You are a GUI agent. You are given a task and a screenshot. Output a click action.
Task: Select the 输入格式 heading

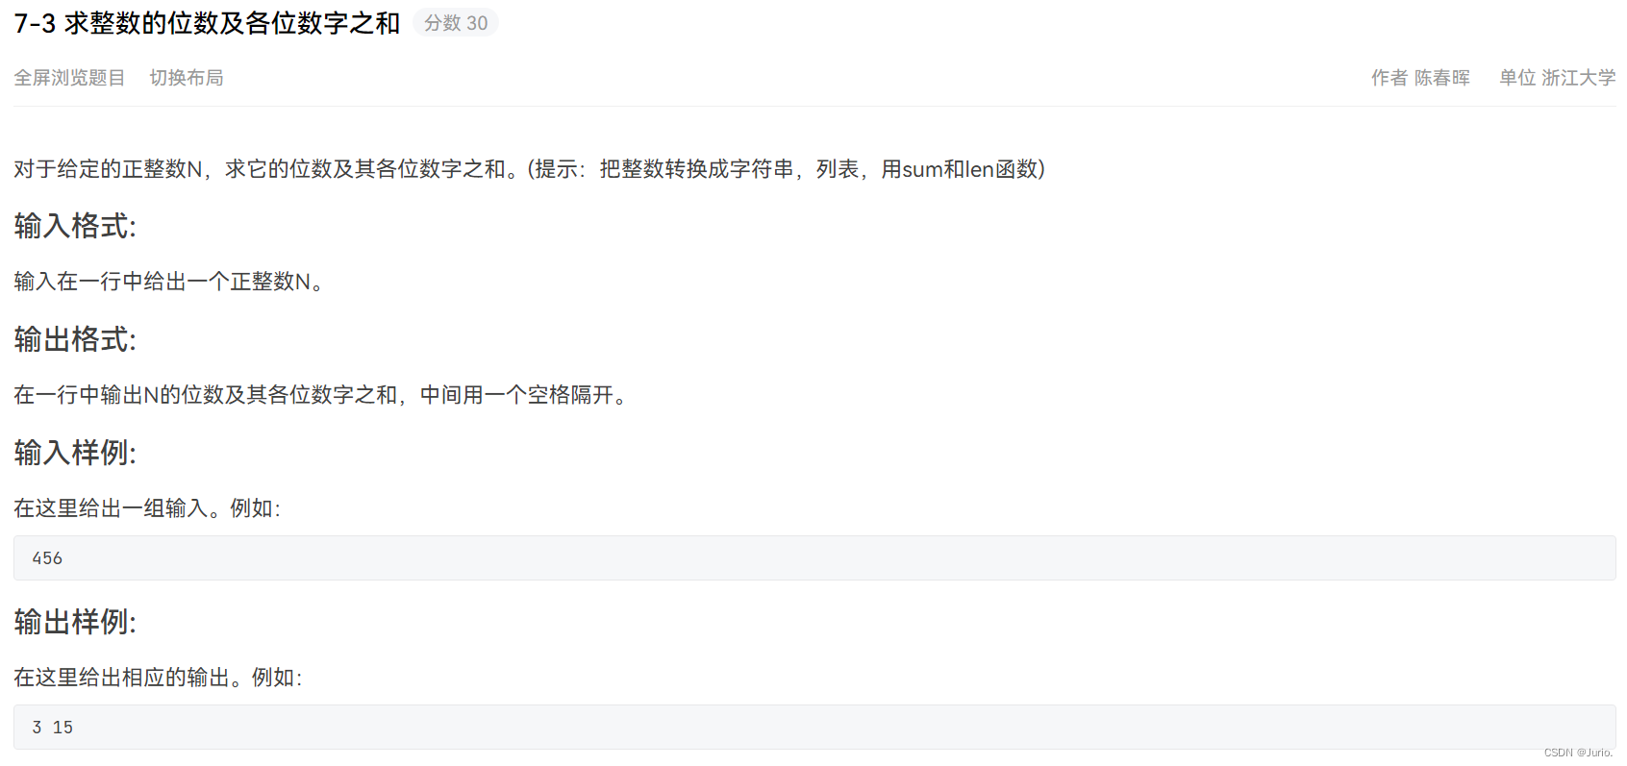75,226
